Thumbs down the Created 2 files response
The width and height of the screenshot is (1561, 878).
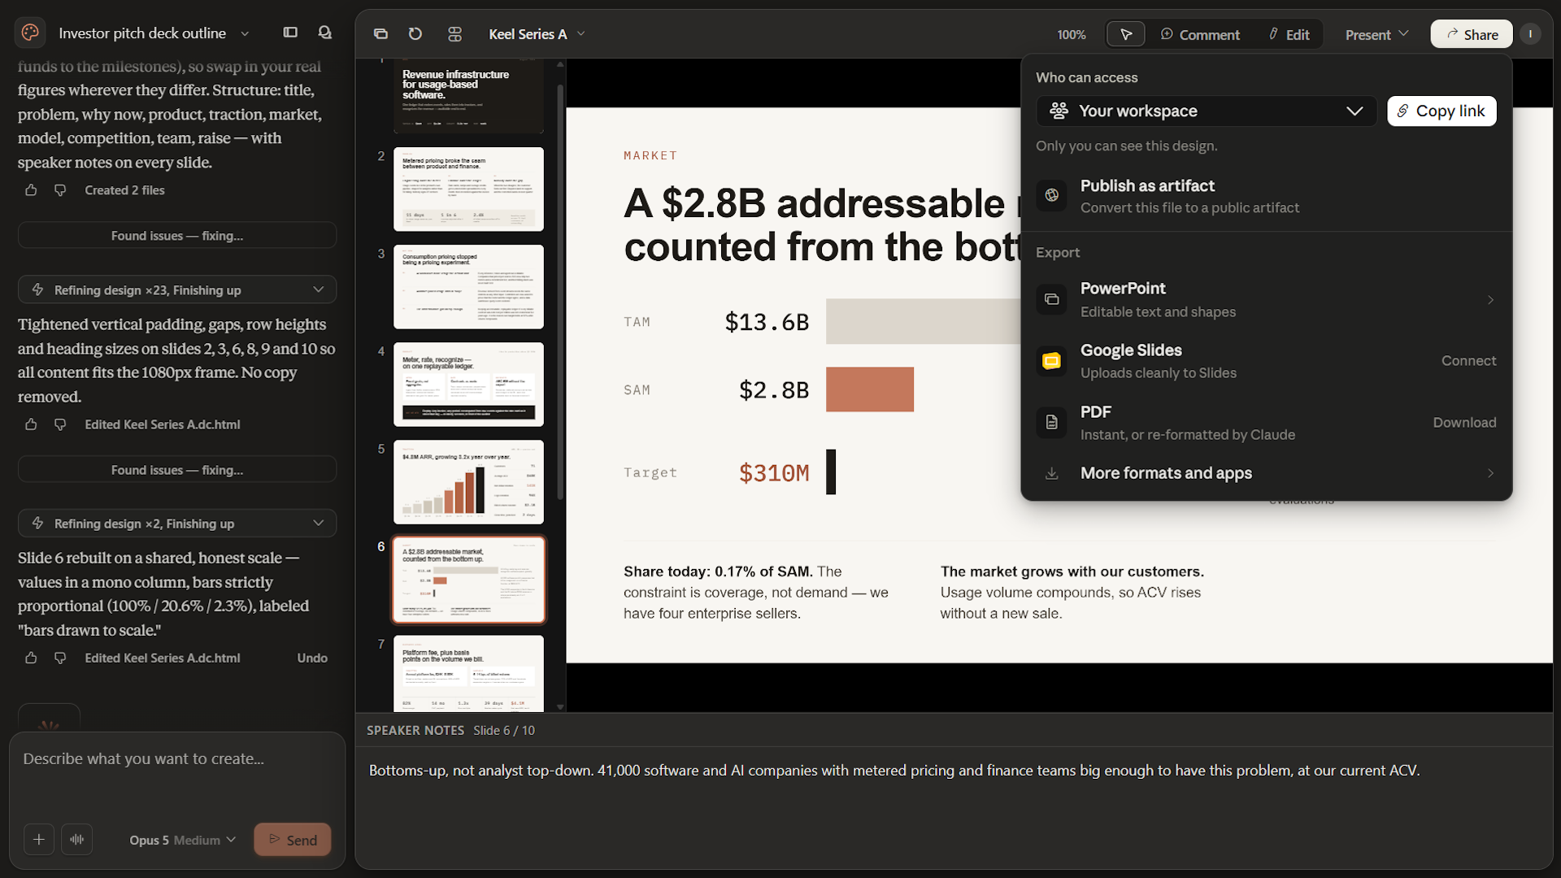(60, 190)
